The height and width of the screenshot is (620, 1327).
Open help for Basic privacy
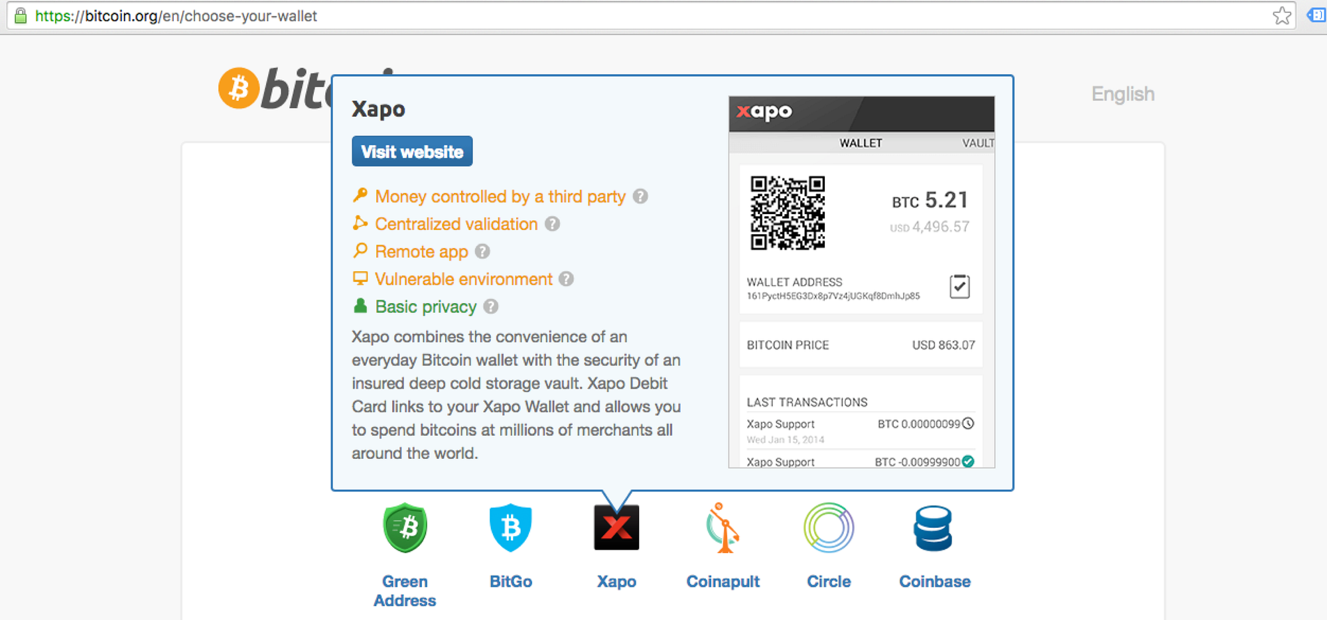click(x=491, y=306)
